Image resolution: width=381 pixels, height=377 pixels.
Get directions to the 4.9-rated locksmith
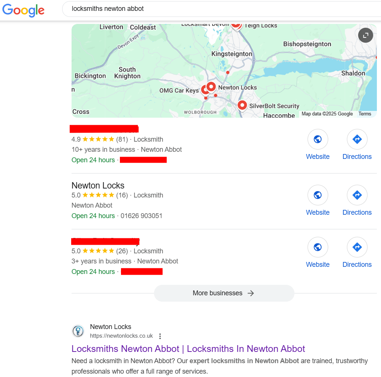(x=357, y=139)
